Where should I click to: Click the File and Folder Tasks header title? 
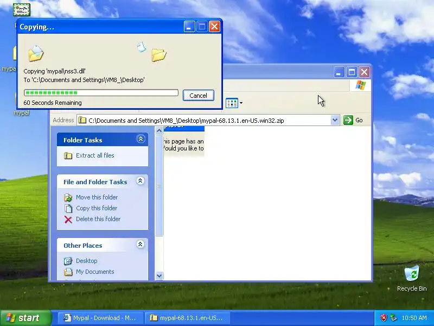(x=95, y=182)
